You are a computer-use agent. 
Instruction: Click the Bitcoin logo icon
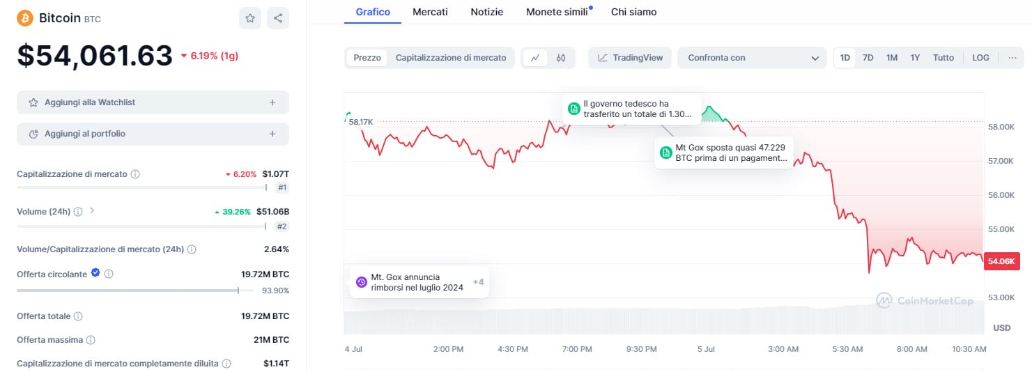pos(25,18)
